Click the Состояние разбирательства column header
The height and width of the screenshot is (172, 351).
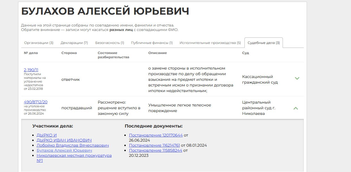113,55
